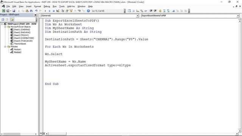
Task: Open Find with the binoculars icon
Action: (31, 11)
